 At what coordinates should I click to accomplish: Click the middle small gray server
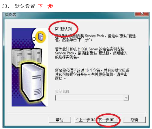coord(27,56)
